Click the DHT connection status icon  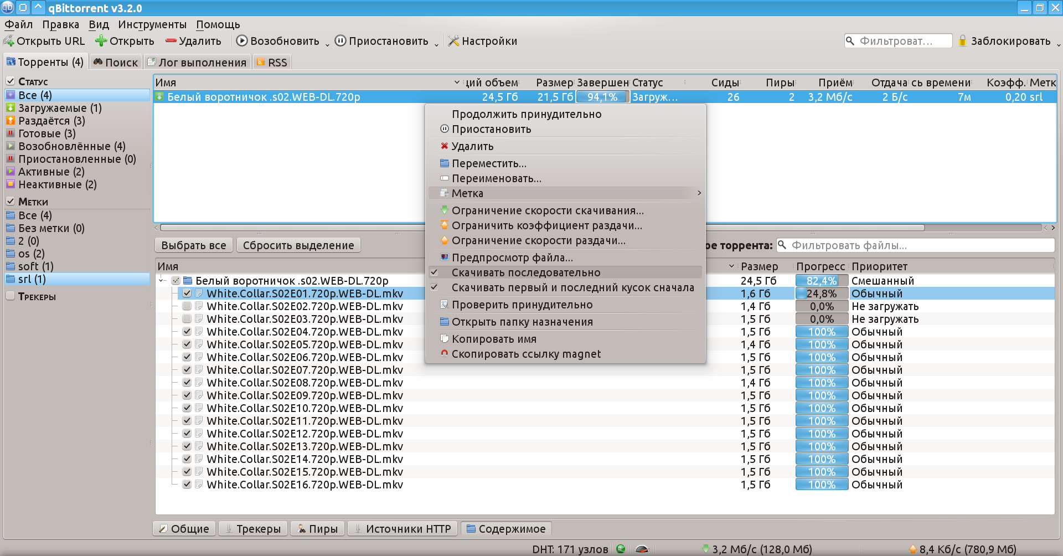coord(621,549)
